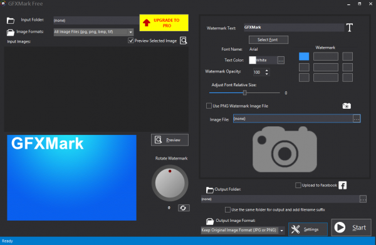The height and width of the screenshot is (245, 376).
Task: Select middle-left watermark position
Action: click(304, 67)
